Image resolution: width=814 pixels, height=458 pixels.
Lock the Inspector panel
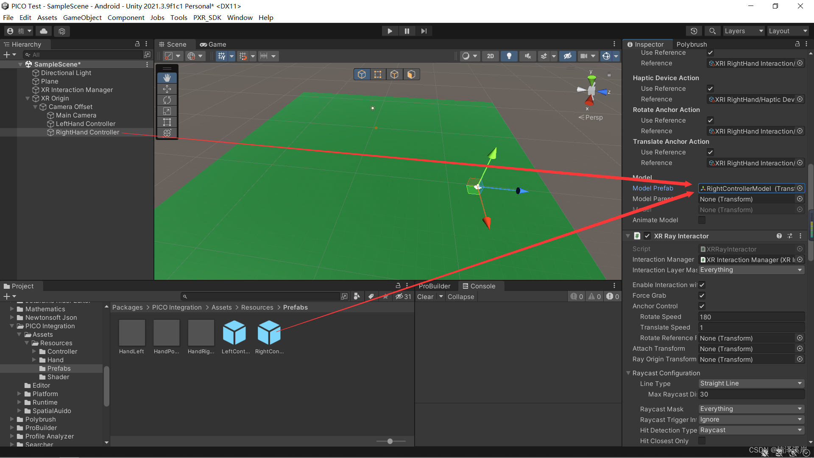[x=797, y=44]
